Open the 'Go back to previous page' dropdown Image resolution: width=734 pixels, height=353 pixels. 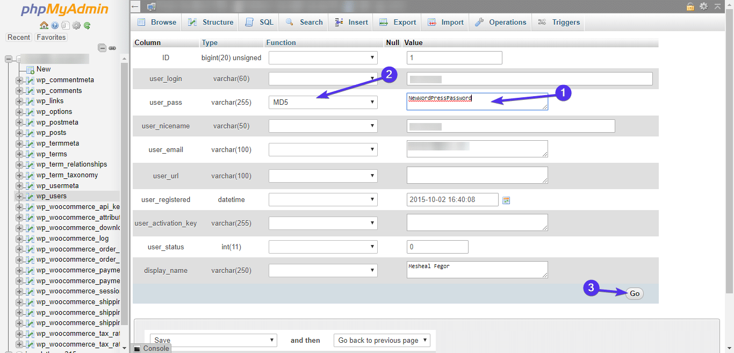tap(382, 340)
